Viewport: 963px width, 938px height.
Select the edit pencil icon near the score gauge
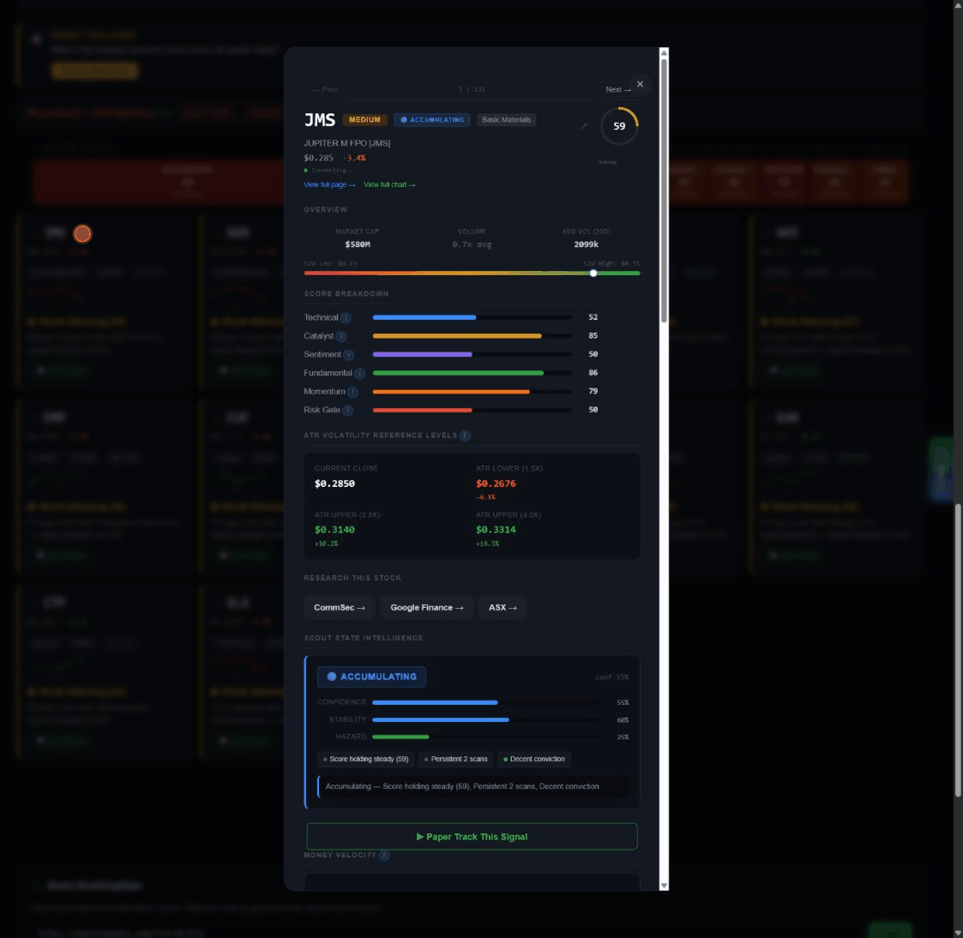[584, 125]
